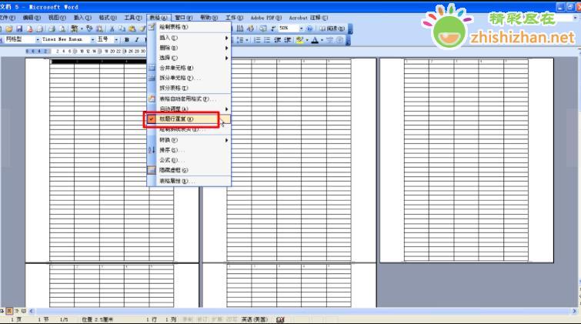Click the horizontal ruler
Screen dimensions: 581x324
(86, 51)
